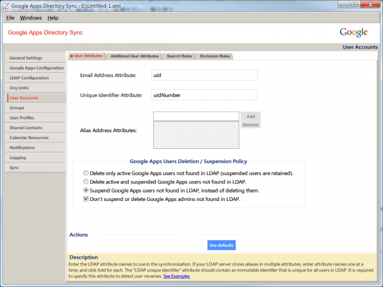Switch to the Additional User Attributes tab

pos(134,56)
